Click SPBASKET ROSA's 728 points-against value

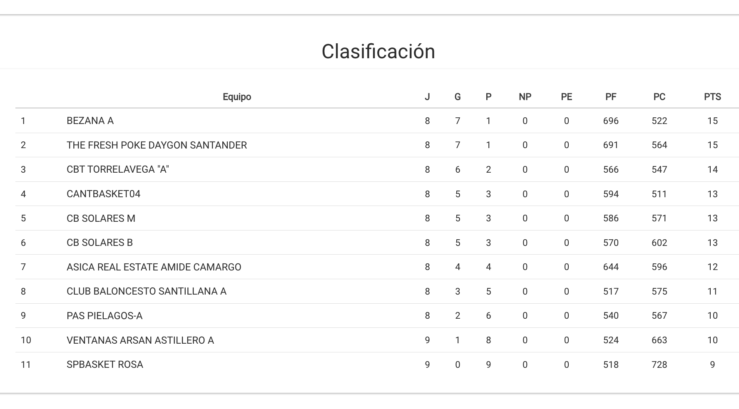pyautogui.click(x=659, y=364)
